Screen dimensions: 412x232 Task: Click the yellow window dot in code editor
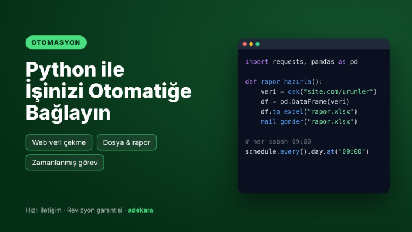pyautogui.click(x=251, y=44)
